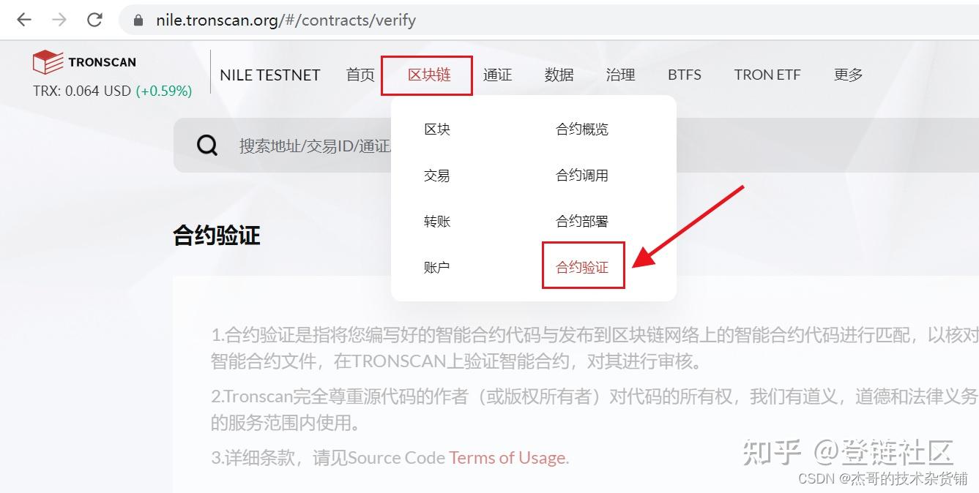
Task: Click the browser forward arrow
Action: 59,20
